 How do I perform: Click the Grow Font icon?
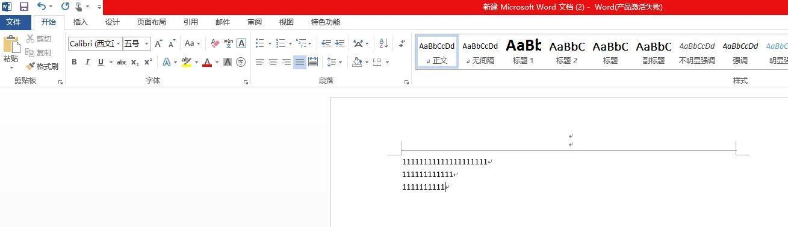pyautogui.click(x=158, y=43)
